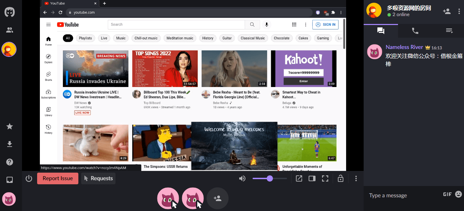This screenshot has height=211, width=464.
Task: Open Shorts in YouTube sidebar
Action: (x=48, y=76)
